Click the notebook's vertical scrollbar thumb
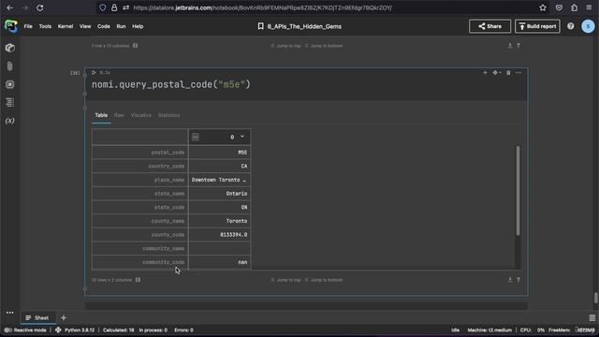The width and height of the screenshot is (599, 337). tap(595, 298)
